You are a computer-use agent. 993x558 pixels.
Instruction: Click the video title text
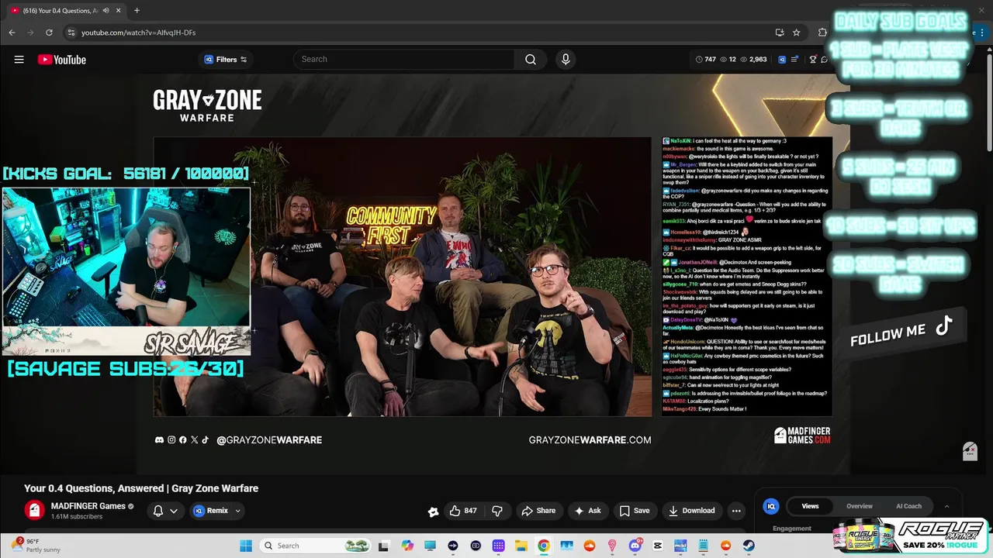click(x=141, y=488)
